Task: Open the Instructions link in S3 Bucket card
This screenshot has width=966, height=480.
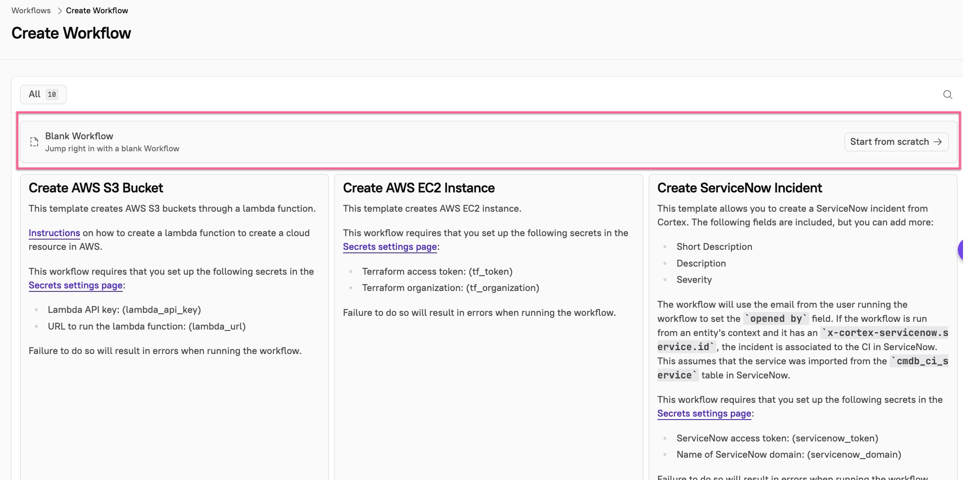Action: point(54,233)
